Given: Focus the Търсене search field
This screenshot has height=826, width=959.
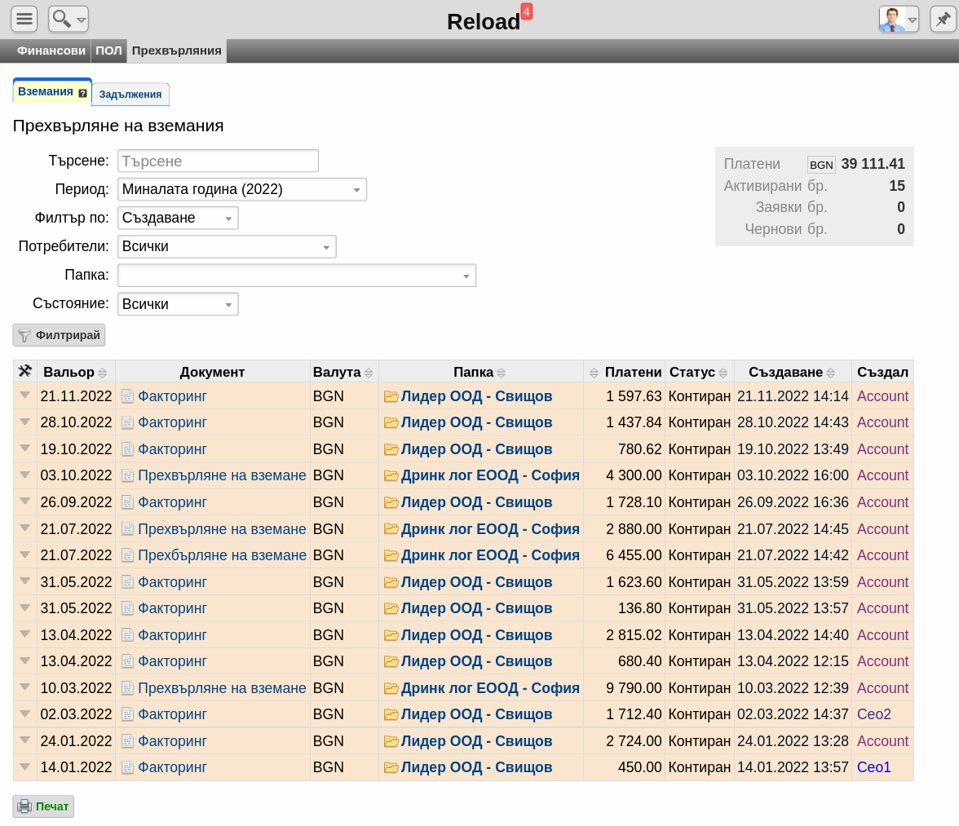Looking at the screenshot, I should pyautogui.click(x=218, y=161).
